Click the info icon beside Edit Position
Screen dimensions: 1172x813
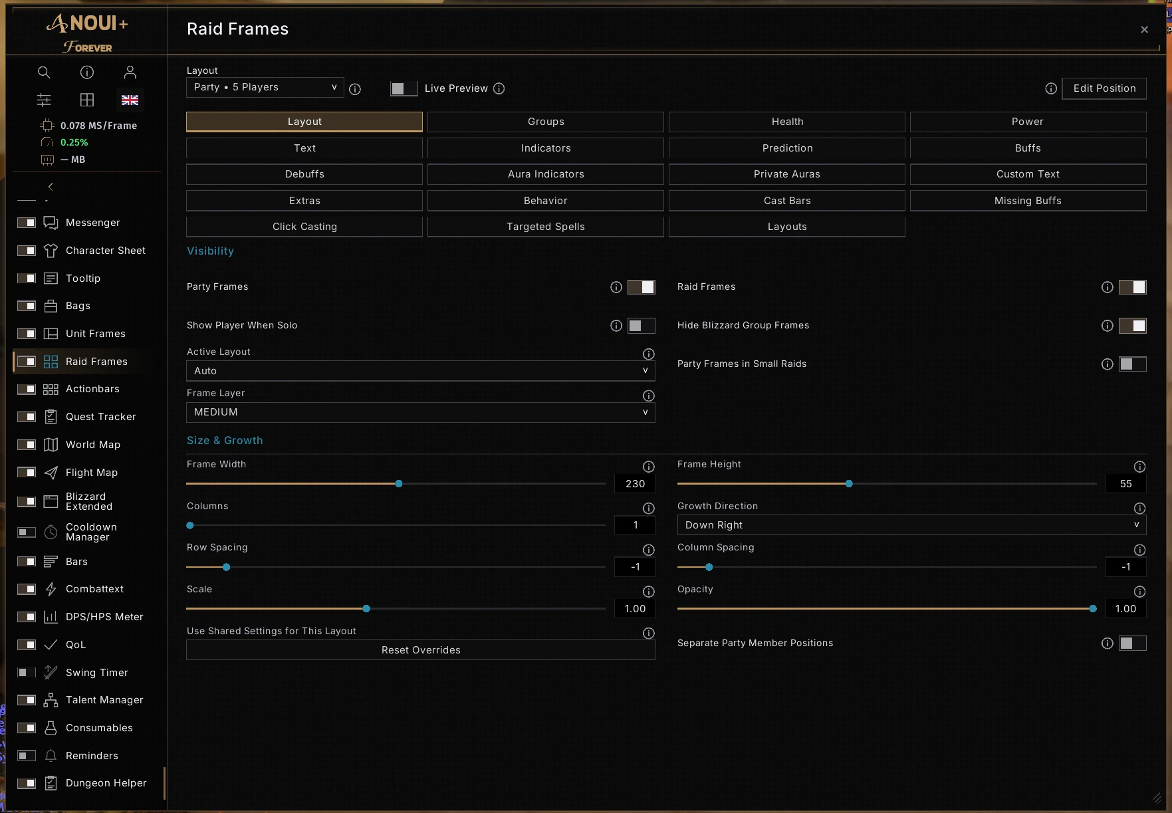(x=1051, y=88)
